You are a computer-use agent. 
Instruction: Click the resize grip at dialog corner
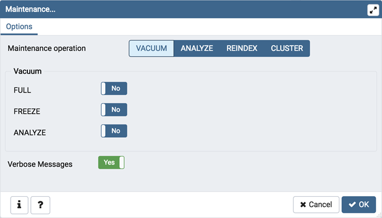coord(379,215)
